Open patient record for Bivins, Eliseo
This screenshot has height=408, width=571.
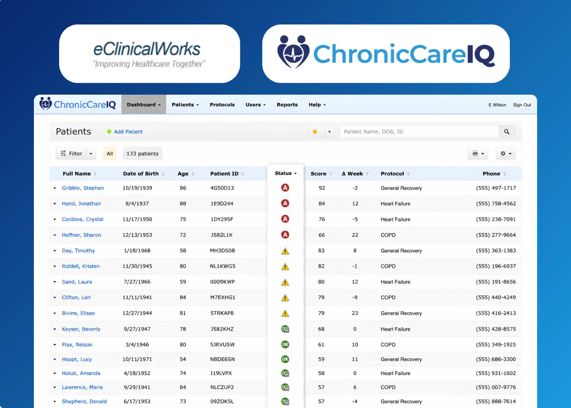[x=78, y=313]
